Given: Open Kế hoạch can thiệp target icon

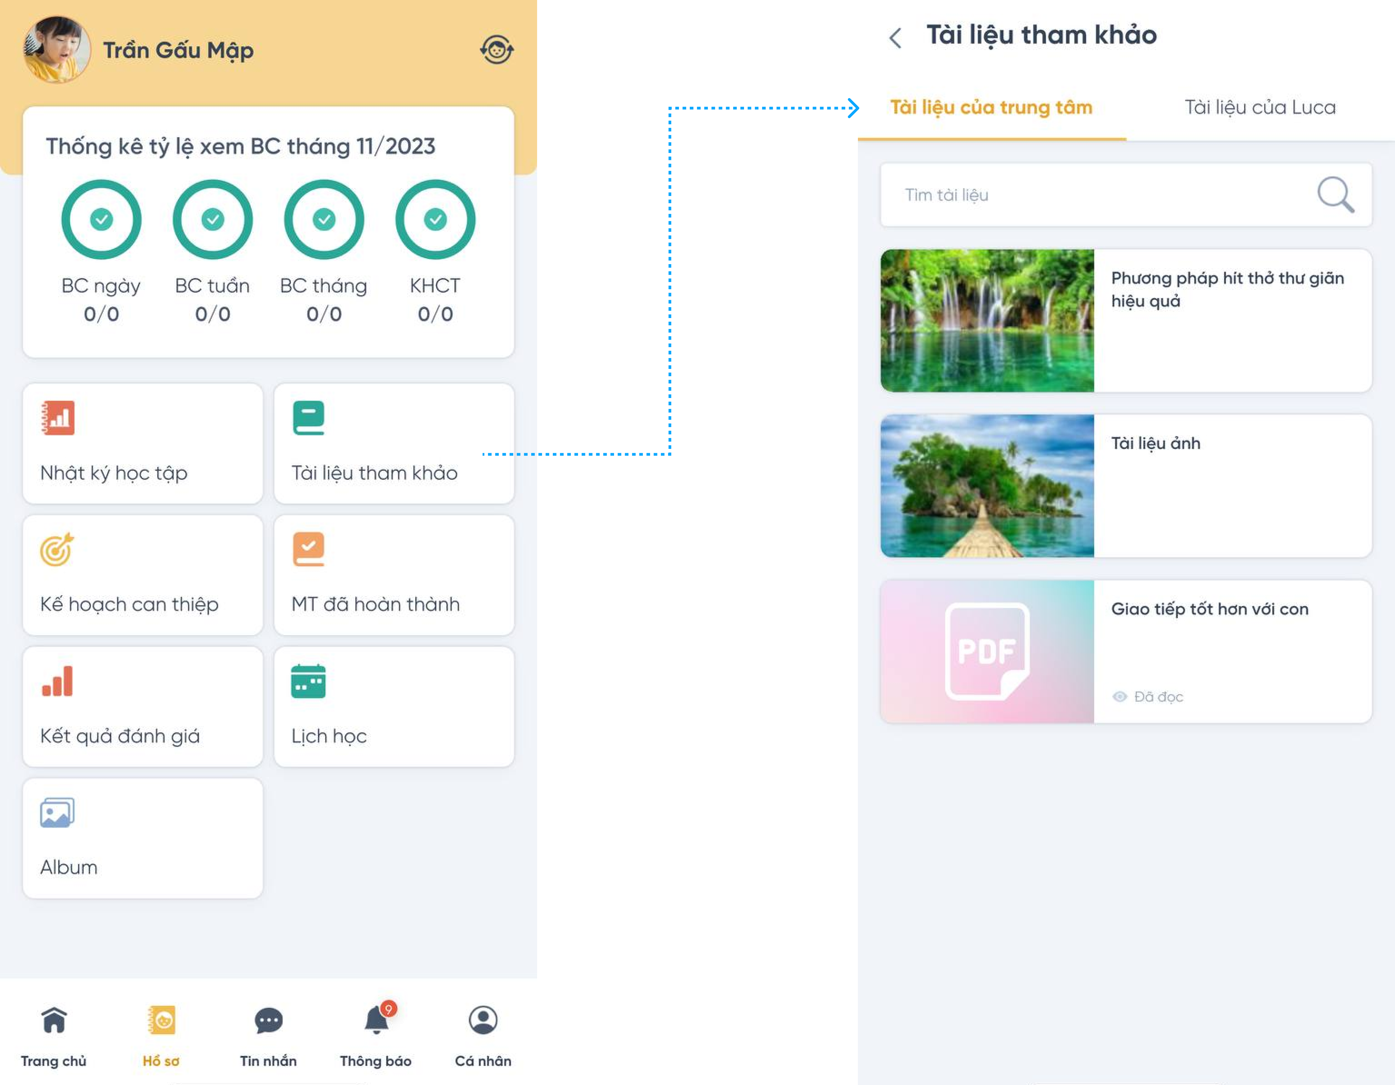Looking at the screenshot, I should pyautogui.click(x=57, y=550).
